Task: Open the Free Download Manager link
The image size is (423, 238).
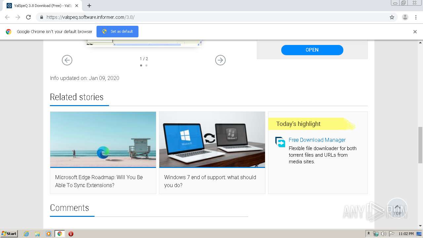Action: pos(317,140)
